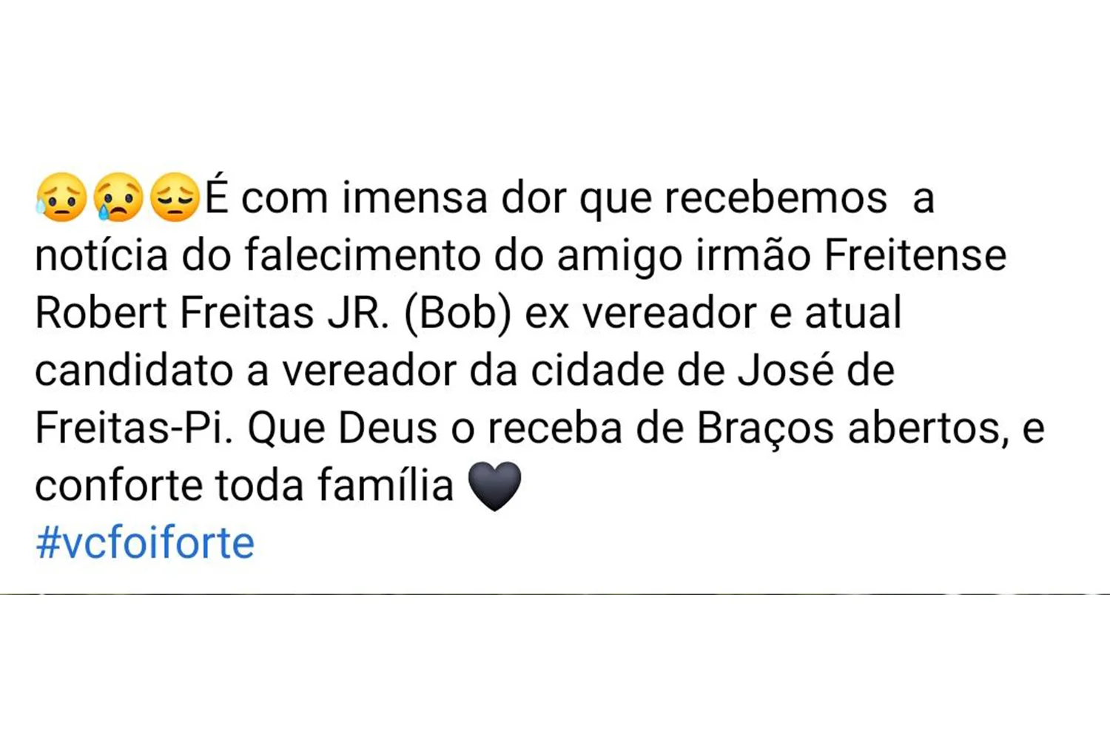The image size is (1110, 740).
Task: Click the text "Freitas-Pi."
Action: (x=134, y=428)
